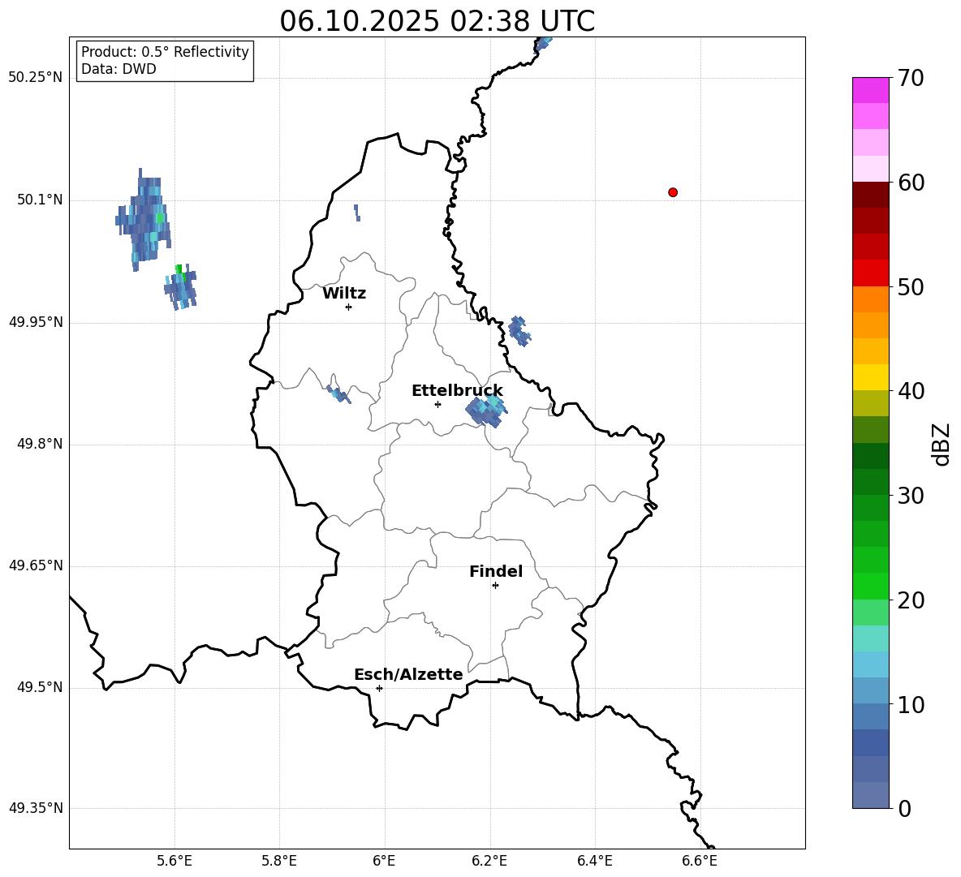Viewport: 961px width, 877px height.
Task: Click the 5.6°E longitude label
Action: tap(174, 862)
